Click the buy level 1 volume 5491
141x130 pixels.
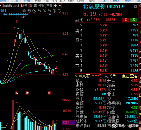pyautogui.click(x=134, y=50)
